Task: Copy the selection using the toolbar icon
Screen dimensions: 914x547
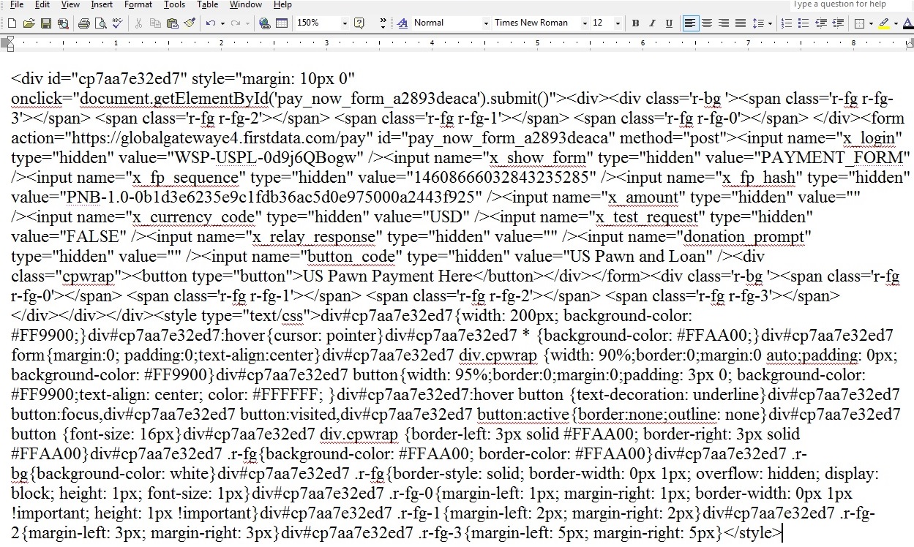Action: 155,23
